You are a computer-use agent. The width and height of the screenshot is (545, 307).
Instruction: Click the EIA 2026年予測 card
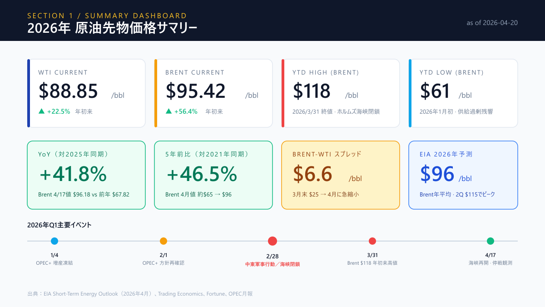click(463, 175)
